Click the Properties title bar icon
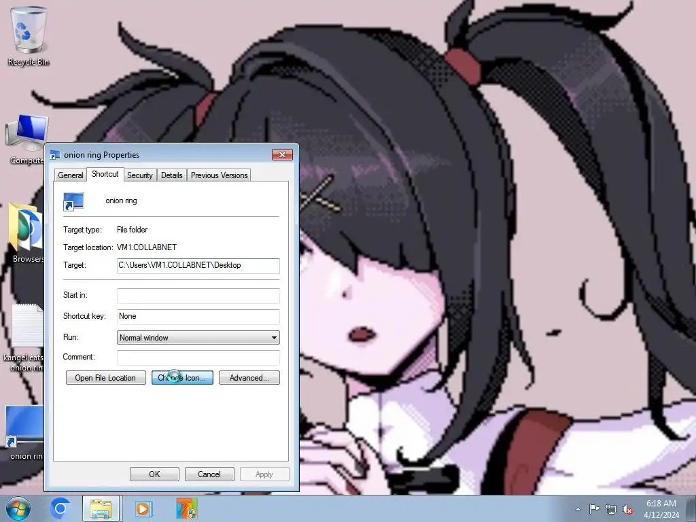Image resolution: width=696 pixels, height=522 pixels. click(55, 155)
